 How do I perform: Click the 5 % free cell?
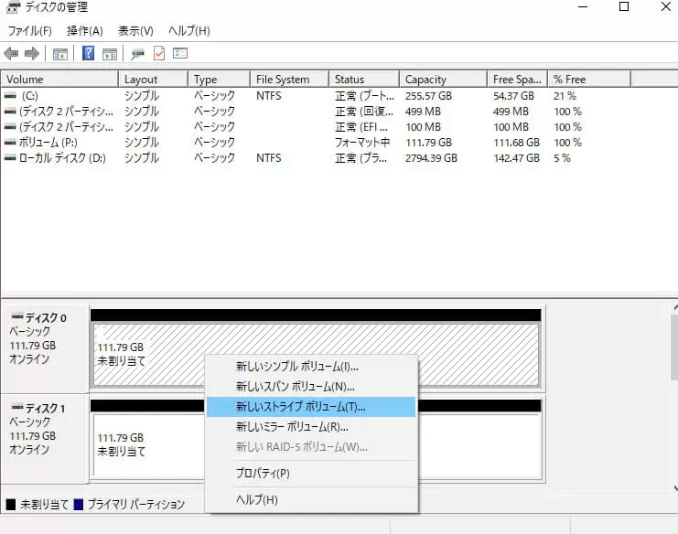[562, 158]
